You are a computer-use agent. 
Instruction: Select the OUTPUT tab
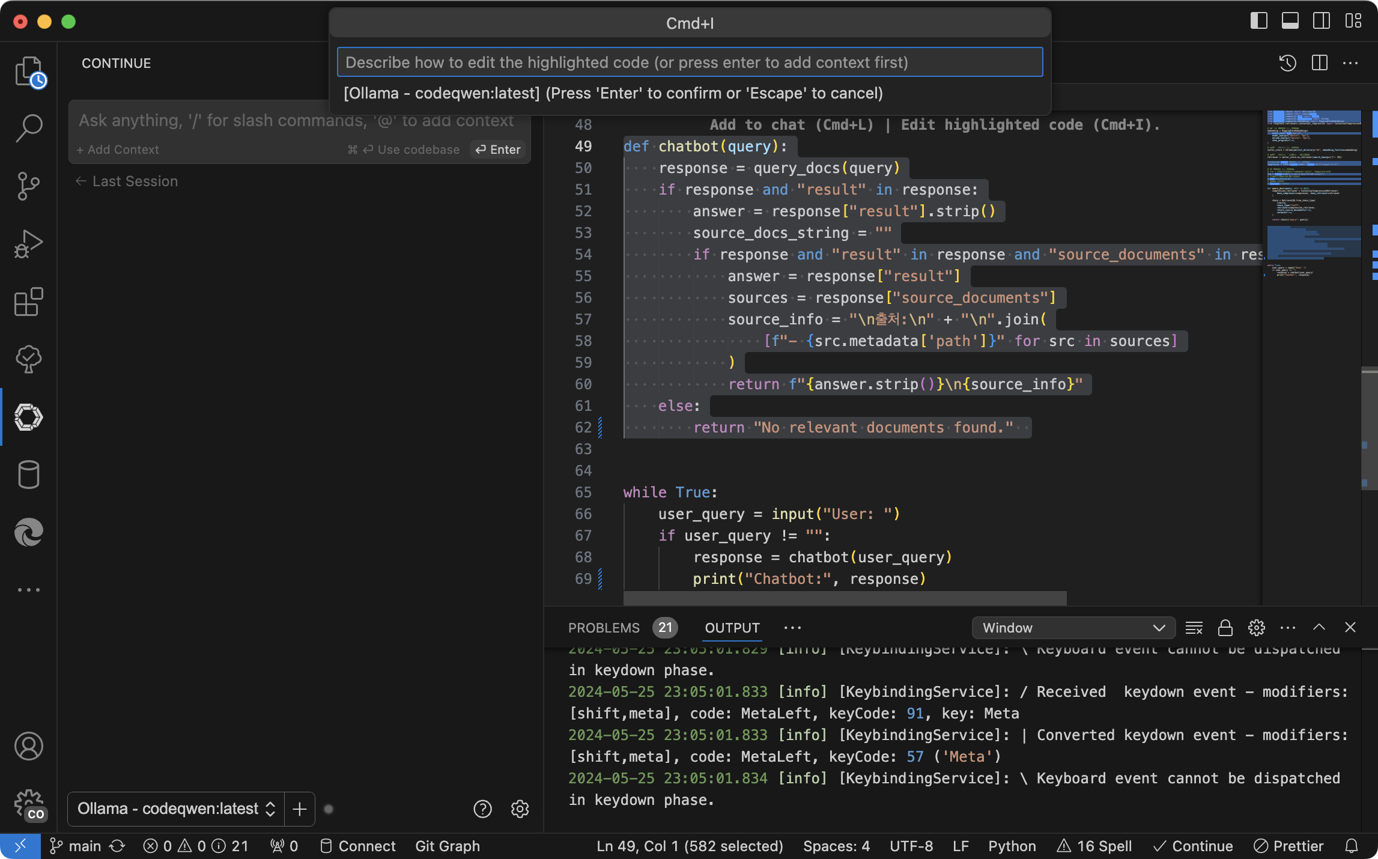click(732, 628)
